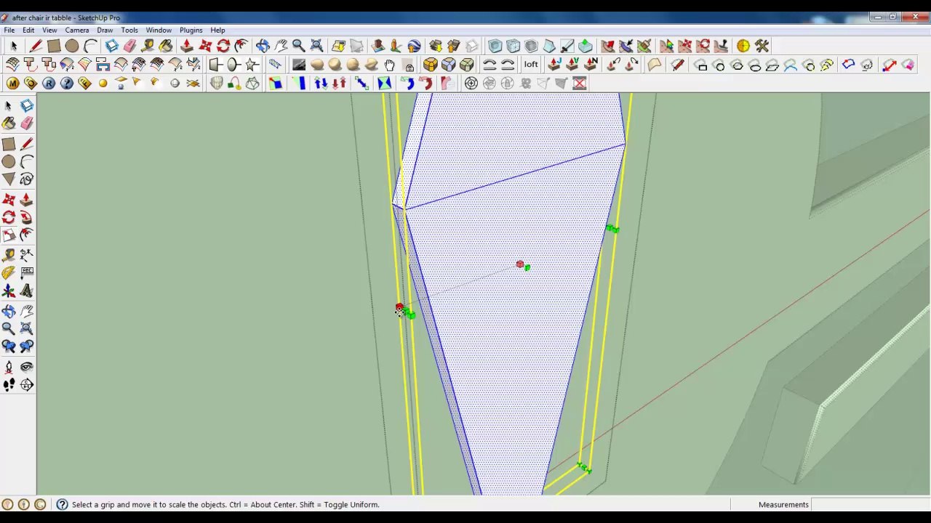The height and width of the screenshot is (523, 931).
Task: Open the Tools menu
Action: tap(129, 31)
